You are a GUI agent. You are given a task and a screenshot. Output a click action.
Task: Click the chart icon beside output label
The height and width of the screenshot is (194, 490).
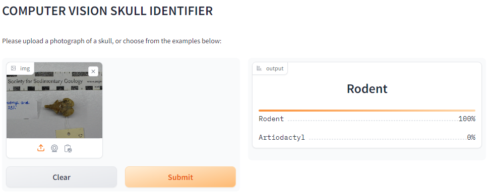[x=259, y=68]
